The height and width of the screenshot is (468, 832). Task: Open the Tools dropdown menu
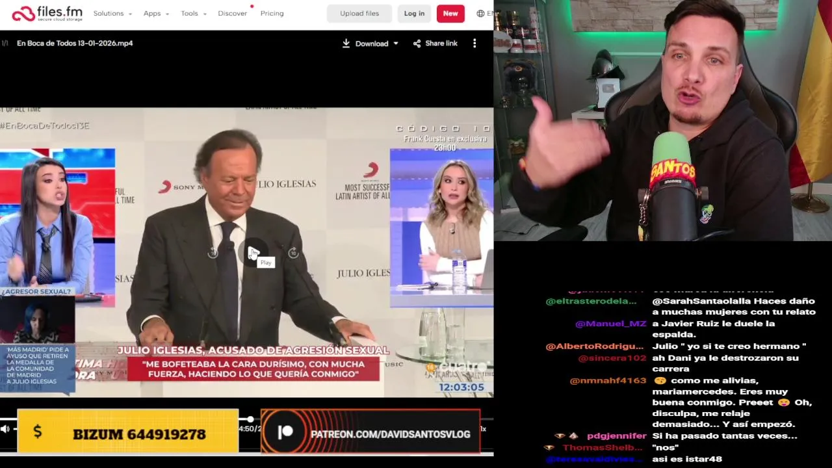click(x=194, y=14)
